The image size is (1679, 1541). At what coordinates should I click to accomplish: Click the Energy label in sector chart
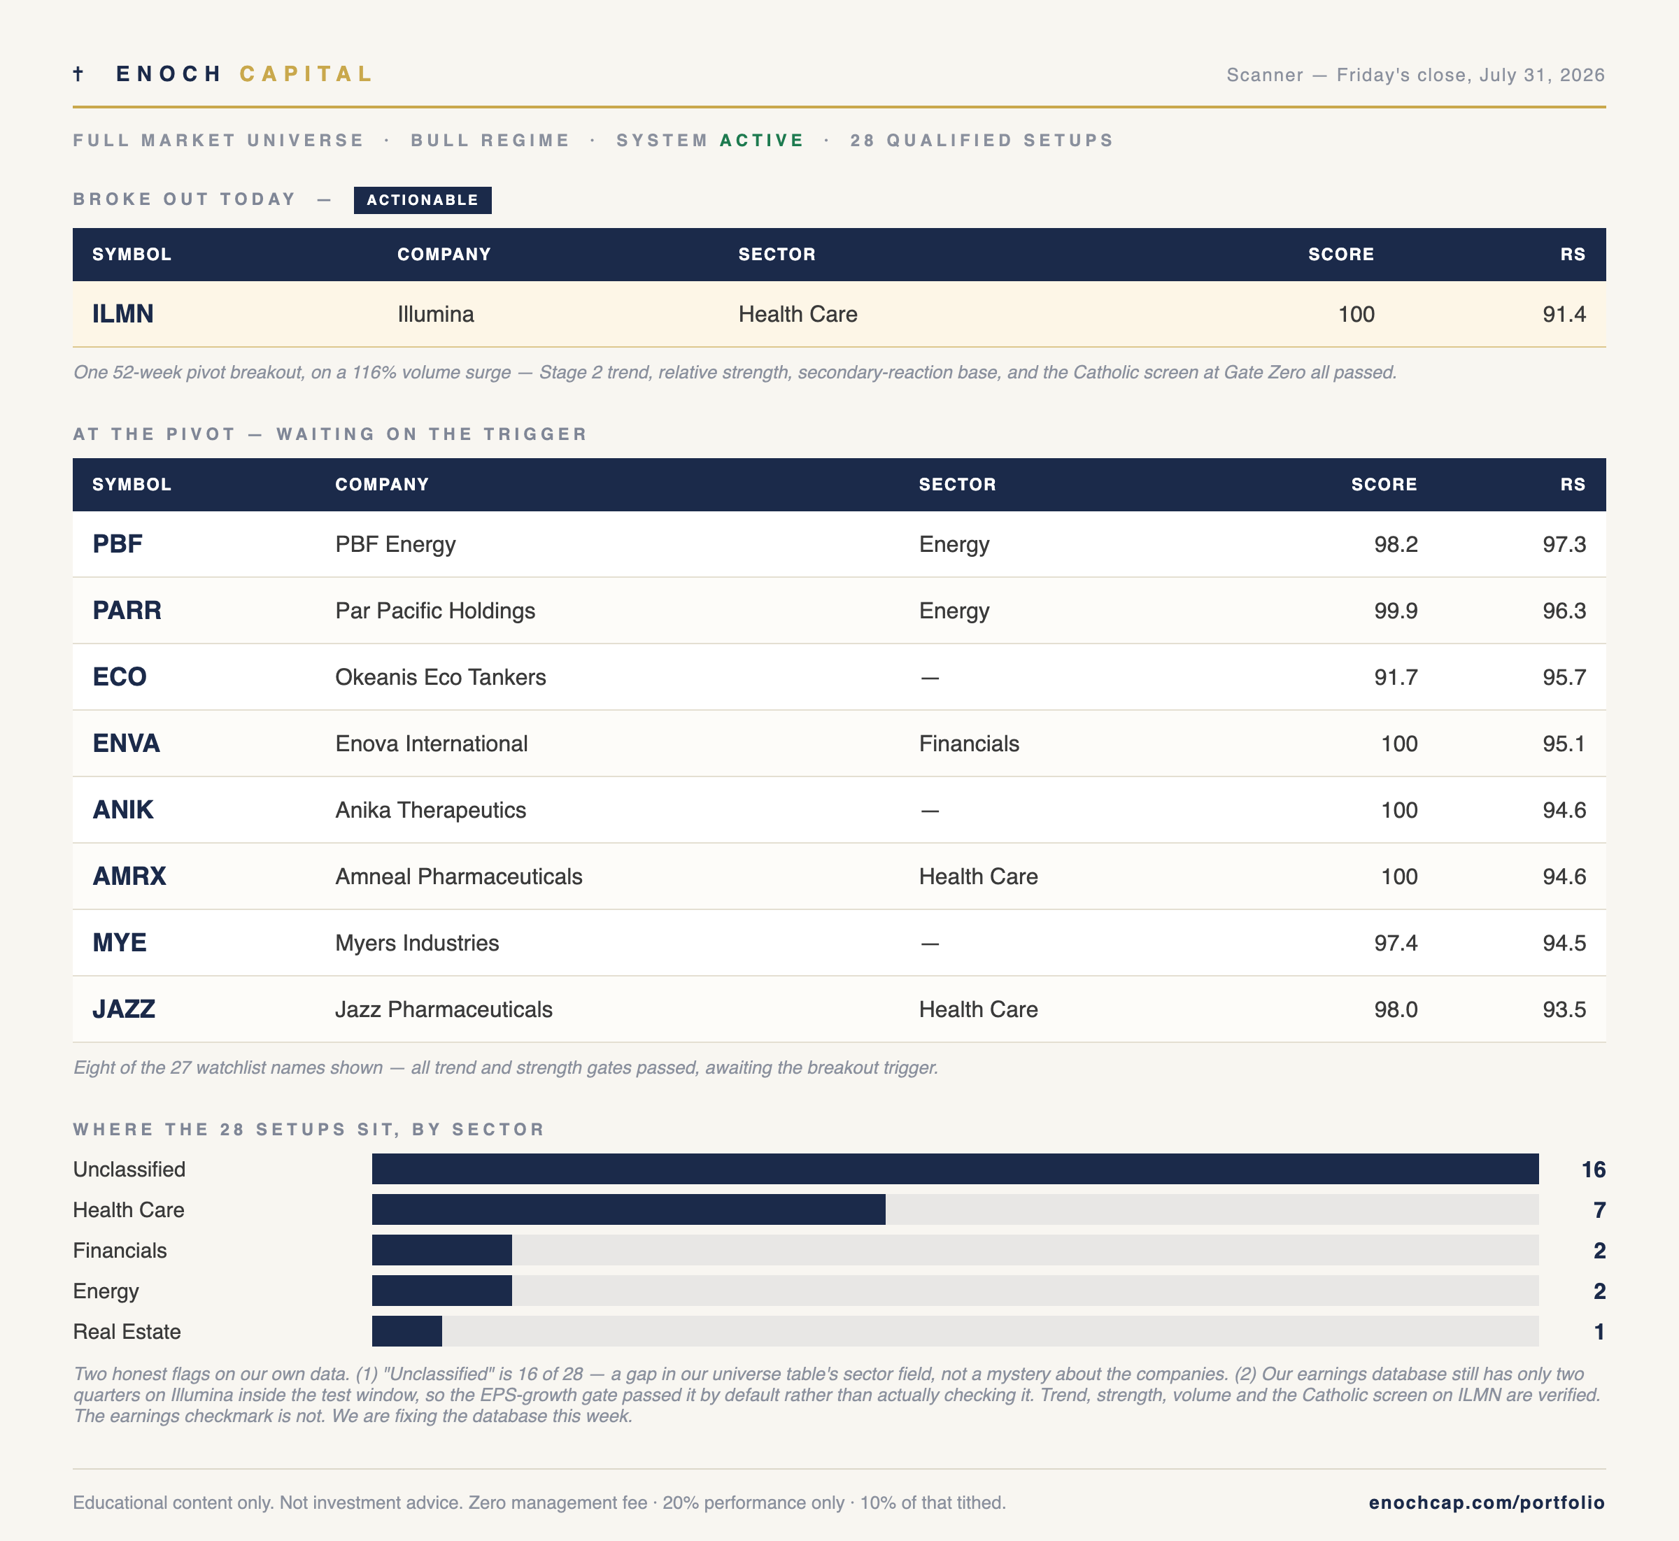[106, 1291]
